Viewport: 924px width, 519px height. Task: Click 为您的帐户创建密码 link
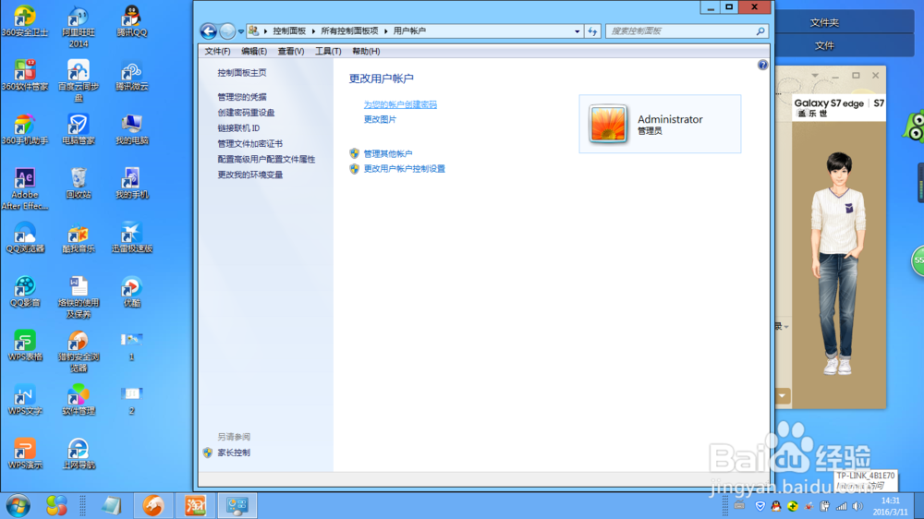click(400, 104)
